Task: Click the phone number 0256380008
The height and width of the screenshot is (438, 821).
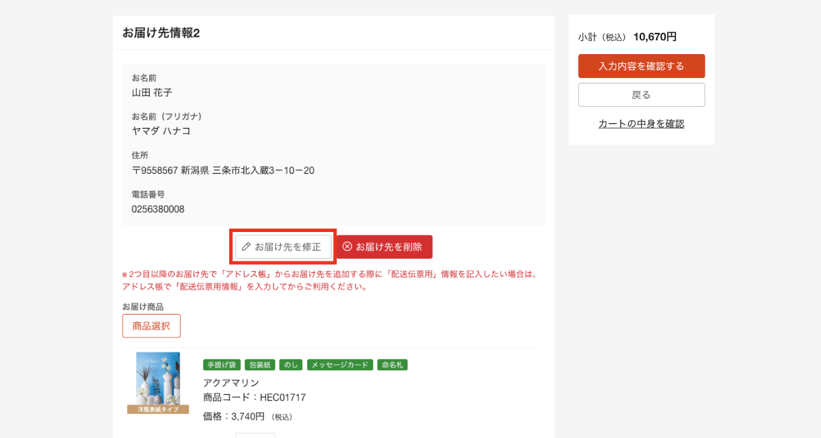Action: 158,209
